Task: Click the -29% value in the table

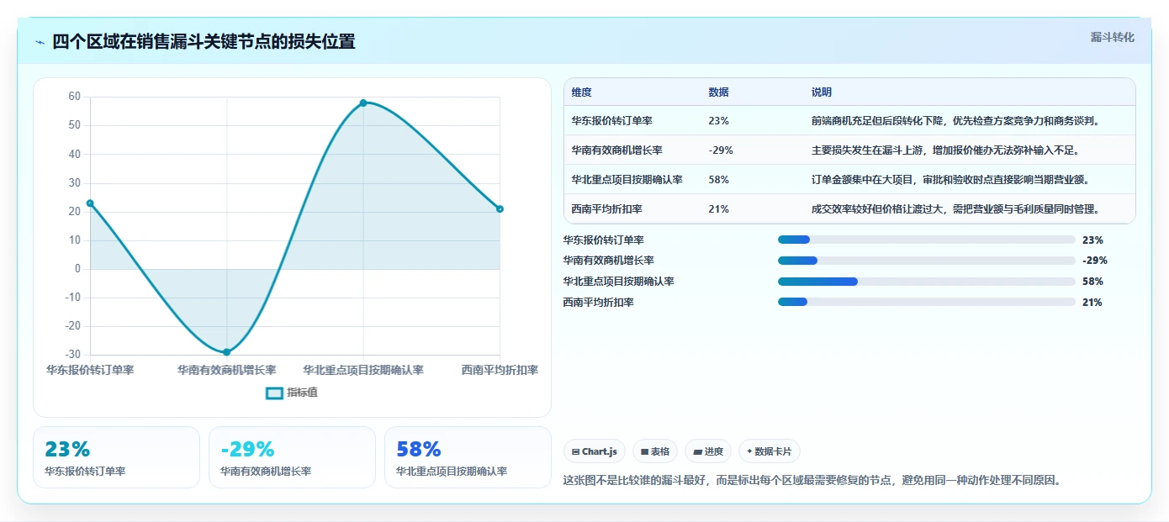Action: tap(722, 150)
